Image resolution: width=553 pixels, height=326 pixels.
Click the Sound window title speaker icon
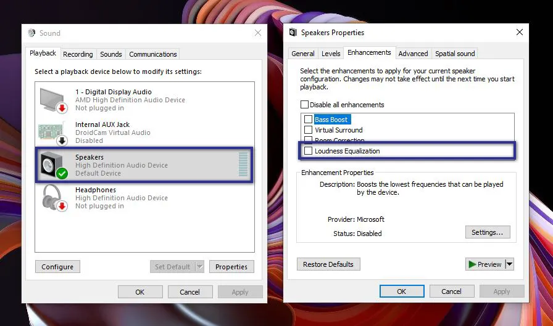[x=33, y=33]
